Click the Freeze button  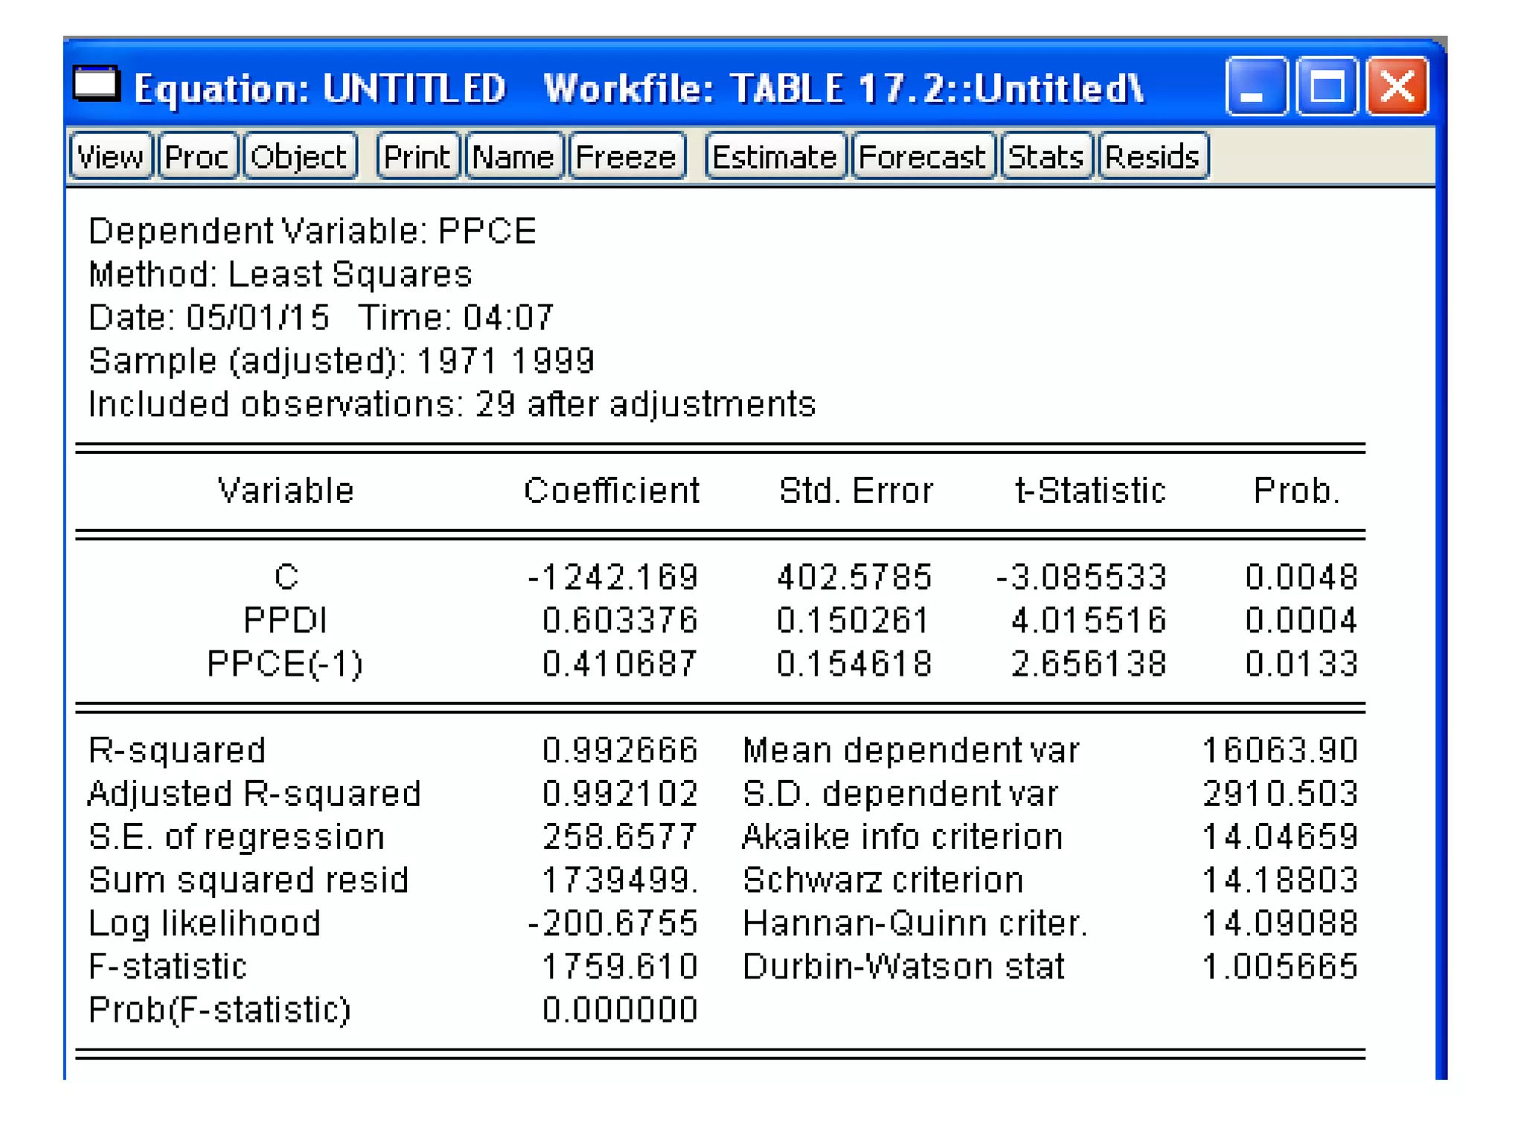tap(626, 157)
